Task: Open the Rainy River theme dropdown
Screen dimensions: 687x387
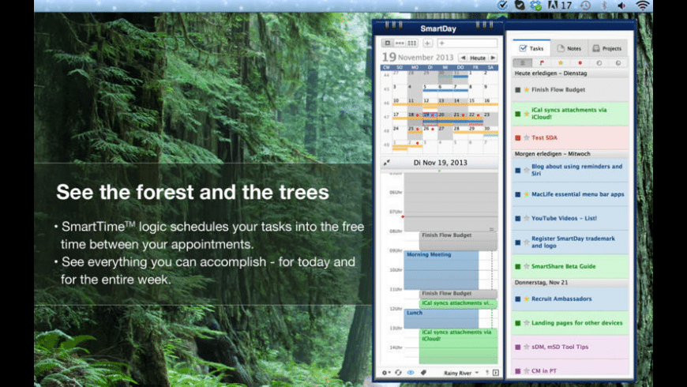Action: [x=461, y=373]
